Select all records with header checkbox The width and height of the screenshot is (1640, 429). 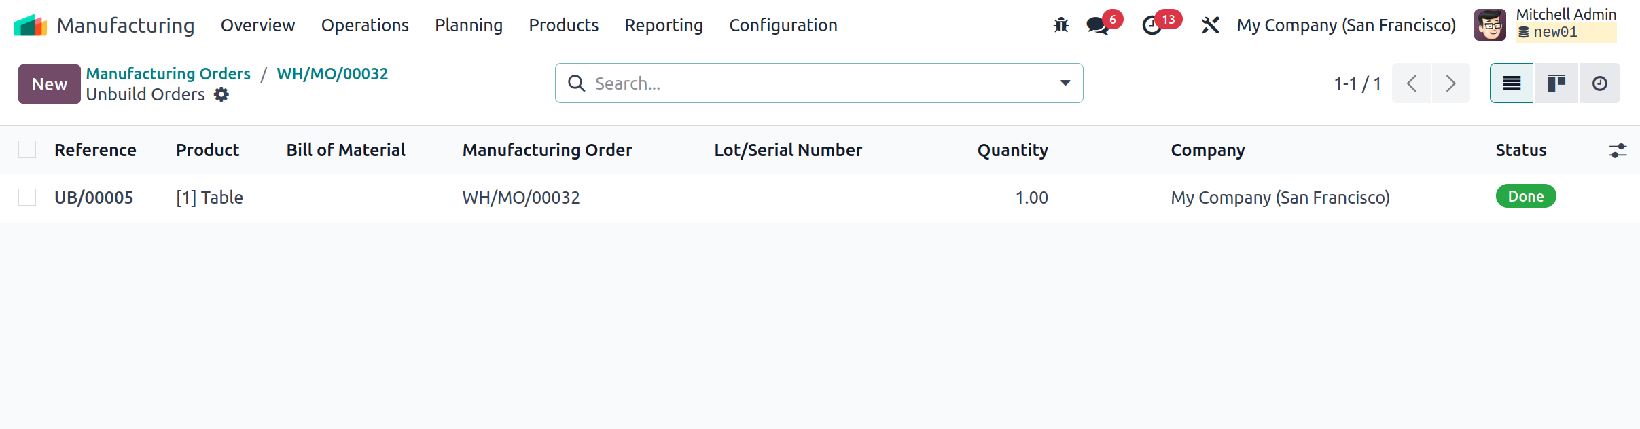pyautogui.click(x=27, y=149)
